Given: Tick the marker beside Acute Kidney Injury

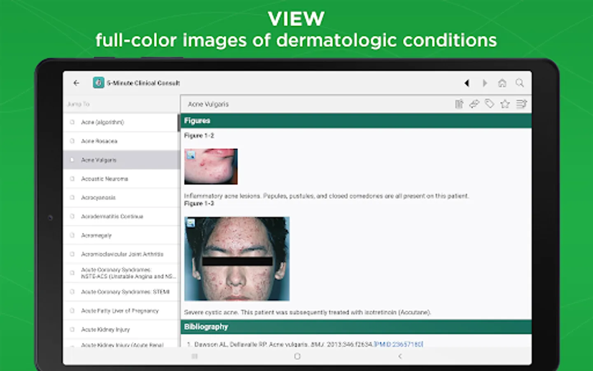Looking at the screenshot, I should coord(72,329).
